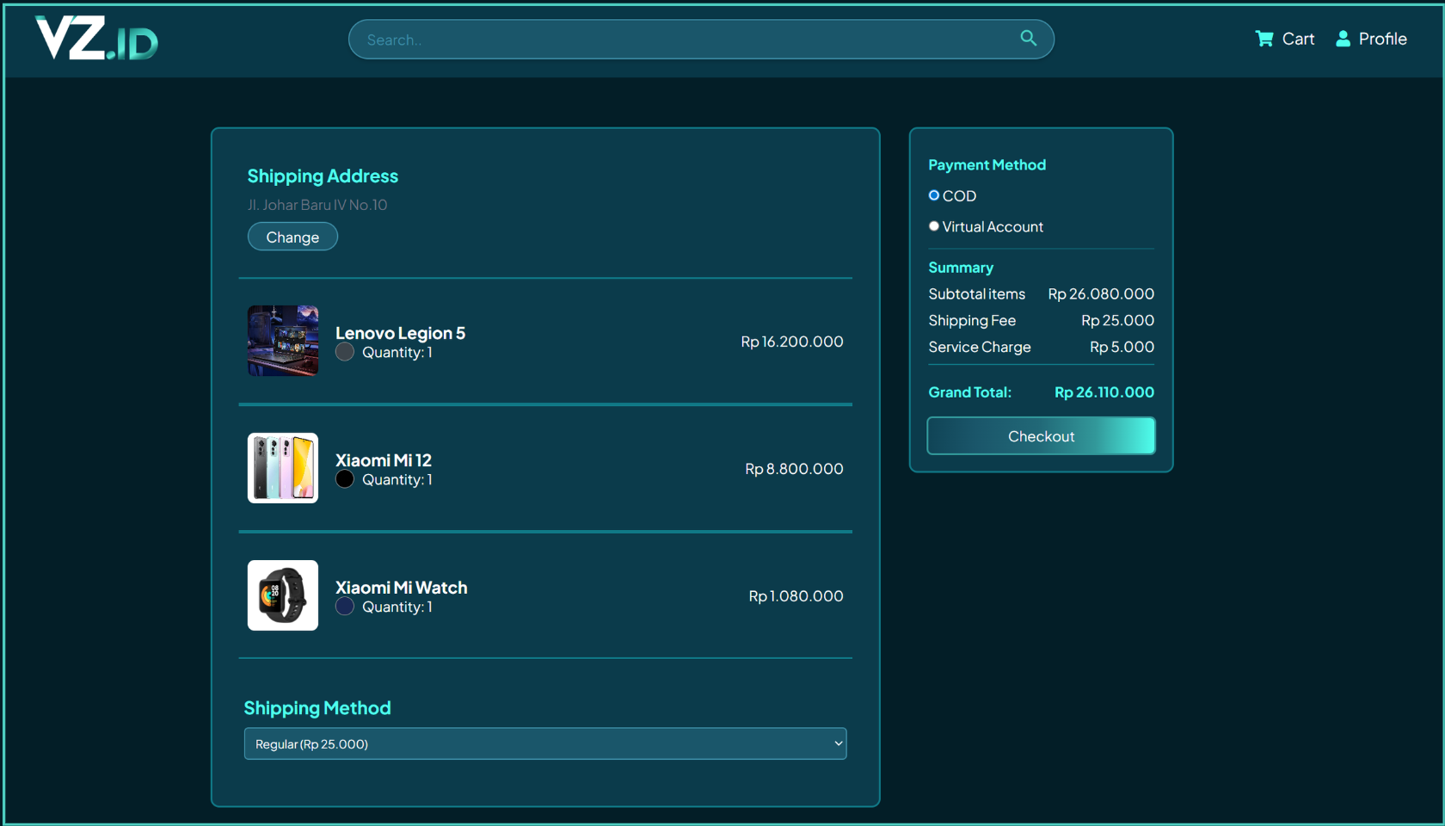Click the Shipping Method heading
Viewport: 1445px width, 826px height.
tap(317, 708)
